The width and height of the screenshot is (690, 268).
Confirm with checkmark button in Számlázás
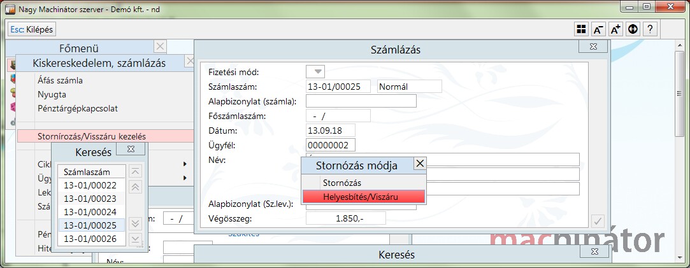(x=598, y=220)
